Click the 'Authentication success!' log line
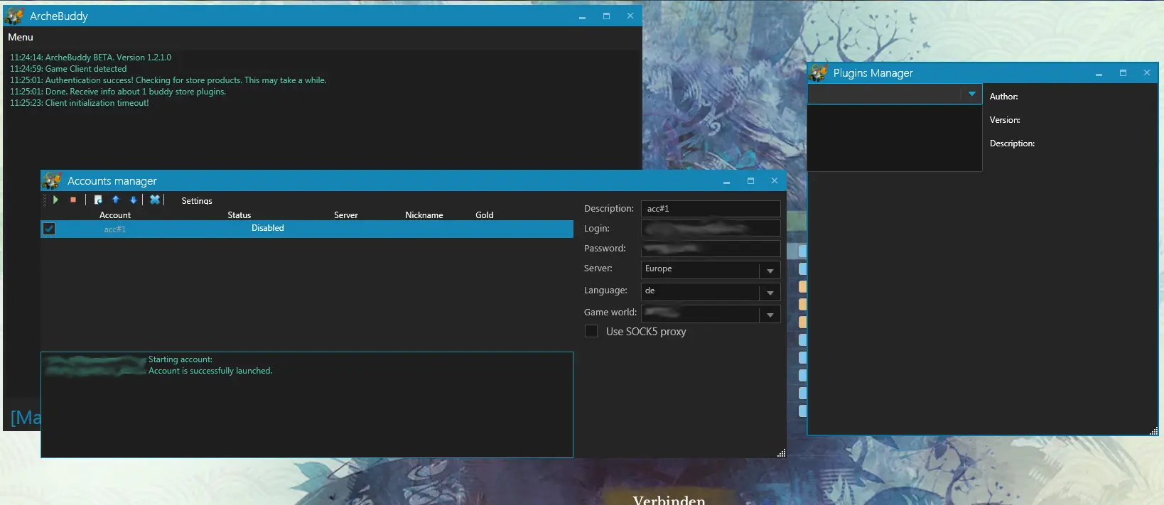Screen dimensions: 1164x505 click(x=168, y=80)
